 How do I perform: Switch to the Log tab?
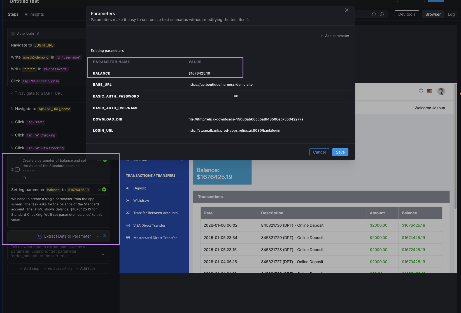click(451, 14)
